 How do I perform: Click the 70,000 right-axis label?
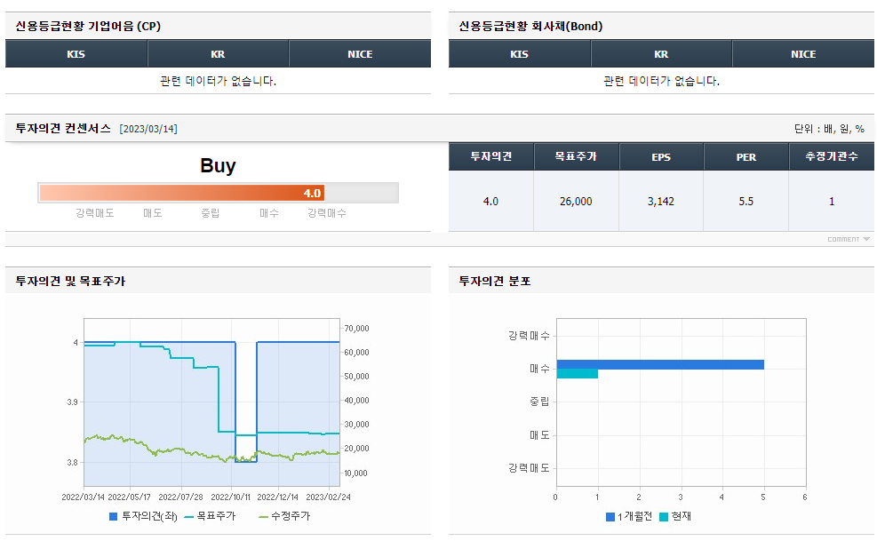357,329
